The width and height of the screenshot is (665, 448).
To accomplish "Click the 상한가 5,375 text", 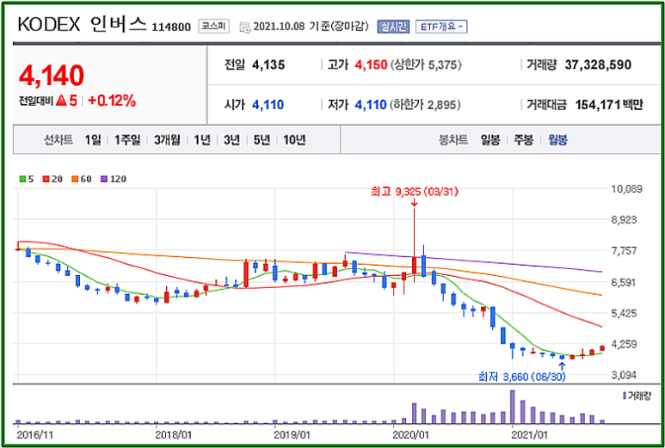I will pos(426,64).
